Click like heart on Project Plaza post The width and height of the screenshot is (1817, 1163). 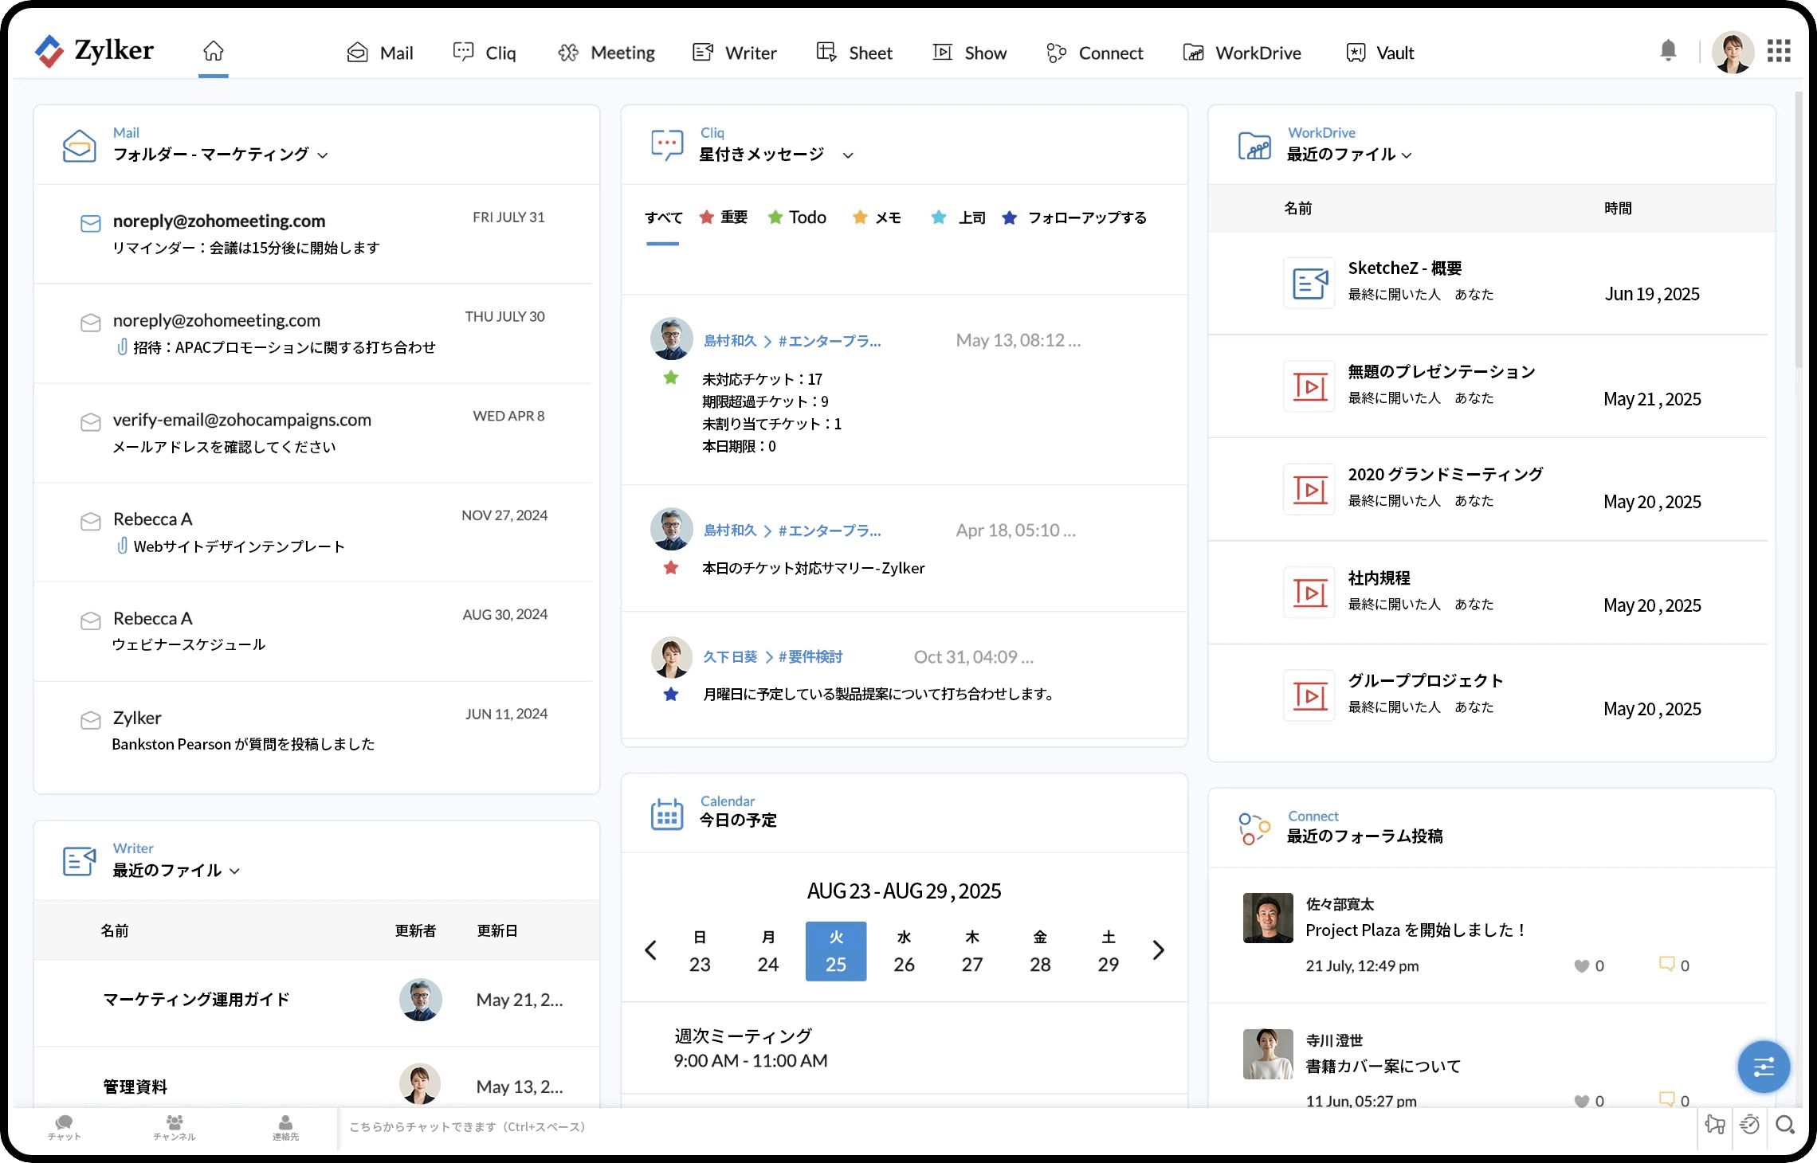point(1582,965)
